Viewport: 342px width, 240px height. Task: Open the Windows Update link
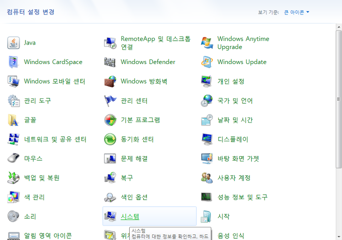click(242, 62)
